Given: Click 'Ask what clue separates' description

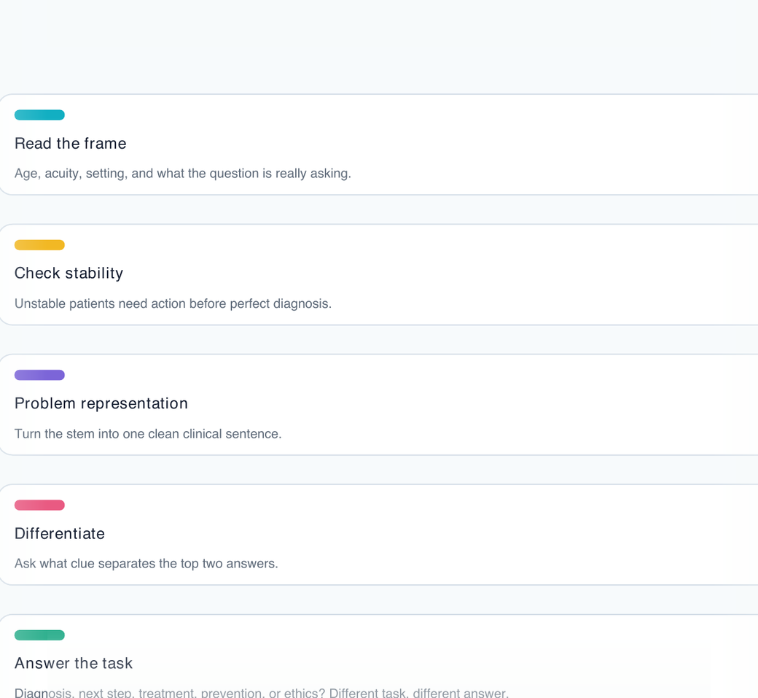Looking at the screenshot, I should (146, 564).
